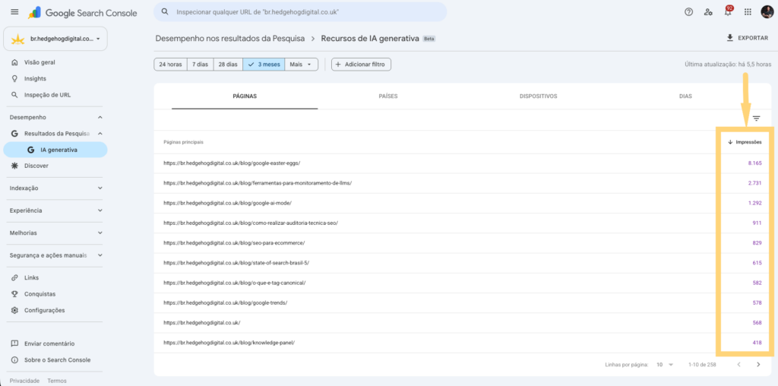
Task: Open users and permissions icon
Action: 709,12
